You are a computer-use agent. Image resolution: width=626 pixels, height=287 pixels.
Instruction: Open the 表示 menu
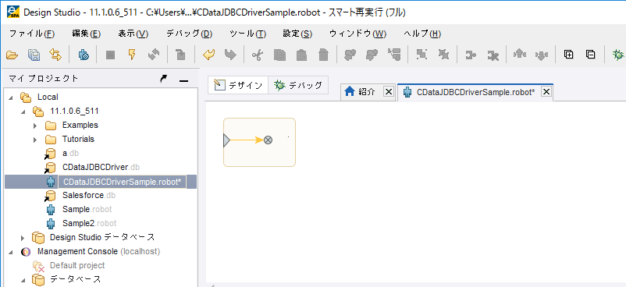133,34
